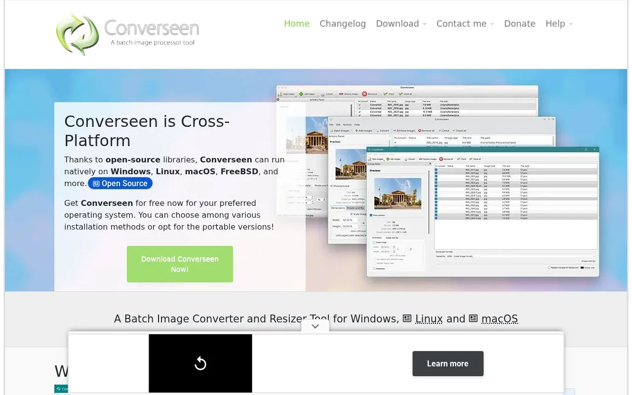Open the Changelog page
Screen dimensions: 632x395
click(343, 24)
